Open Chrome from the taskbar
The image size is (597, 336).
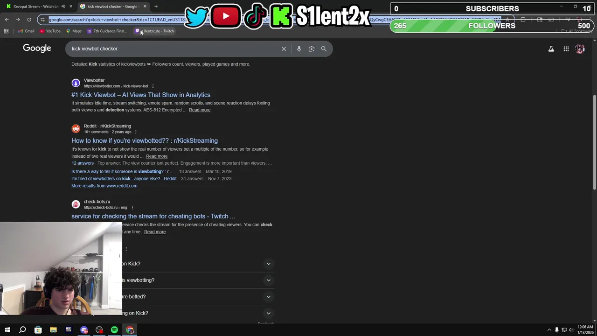tap(130, 330)
